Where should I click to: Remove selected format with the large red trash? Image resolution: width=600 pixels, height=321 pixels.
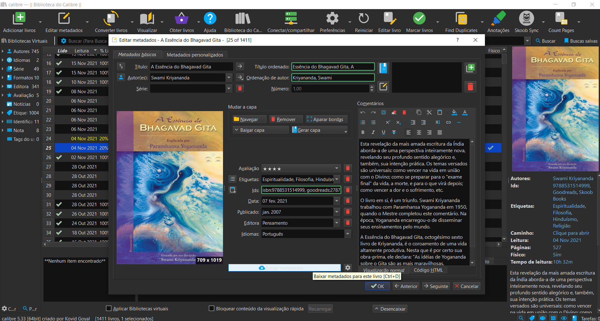pyautogui.click(x=470, y=87)
